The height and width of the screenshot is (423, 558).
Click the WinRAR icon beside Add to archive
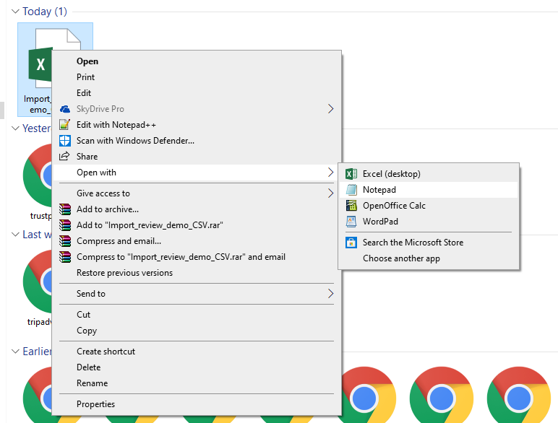pyautogui.click(x=65, y=209)
